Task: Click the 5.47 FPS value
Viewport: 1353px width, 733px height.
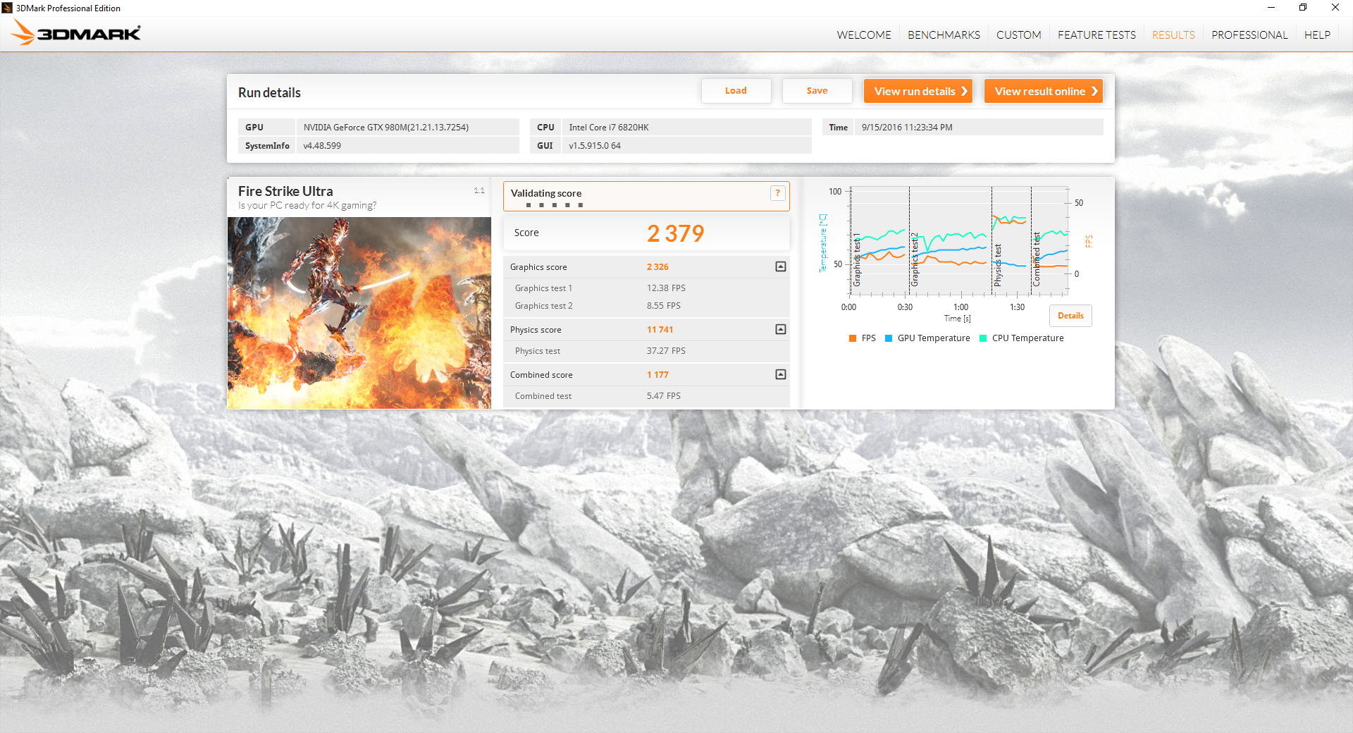Action: [664, 396]
